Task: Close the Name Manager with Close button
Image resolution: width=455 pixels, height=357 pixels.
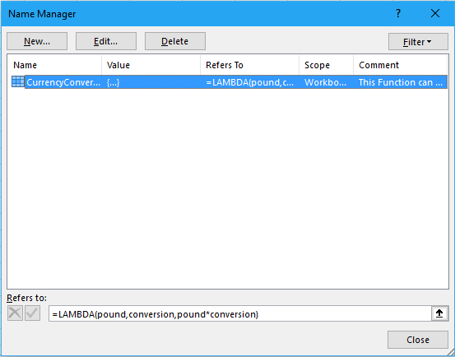Action: coord(418,340)
